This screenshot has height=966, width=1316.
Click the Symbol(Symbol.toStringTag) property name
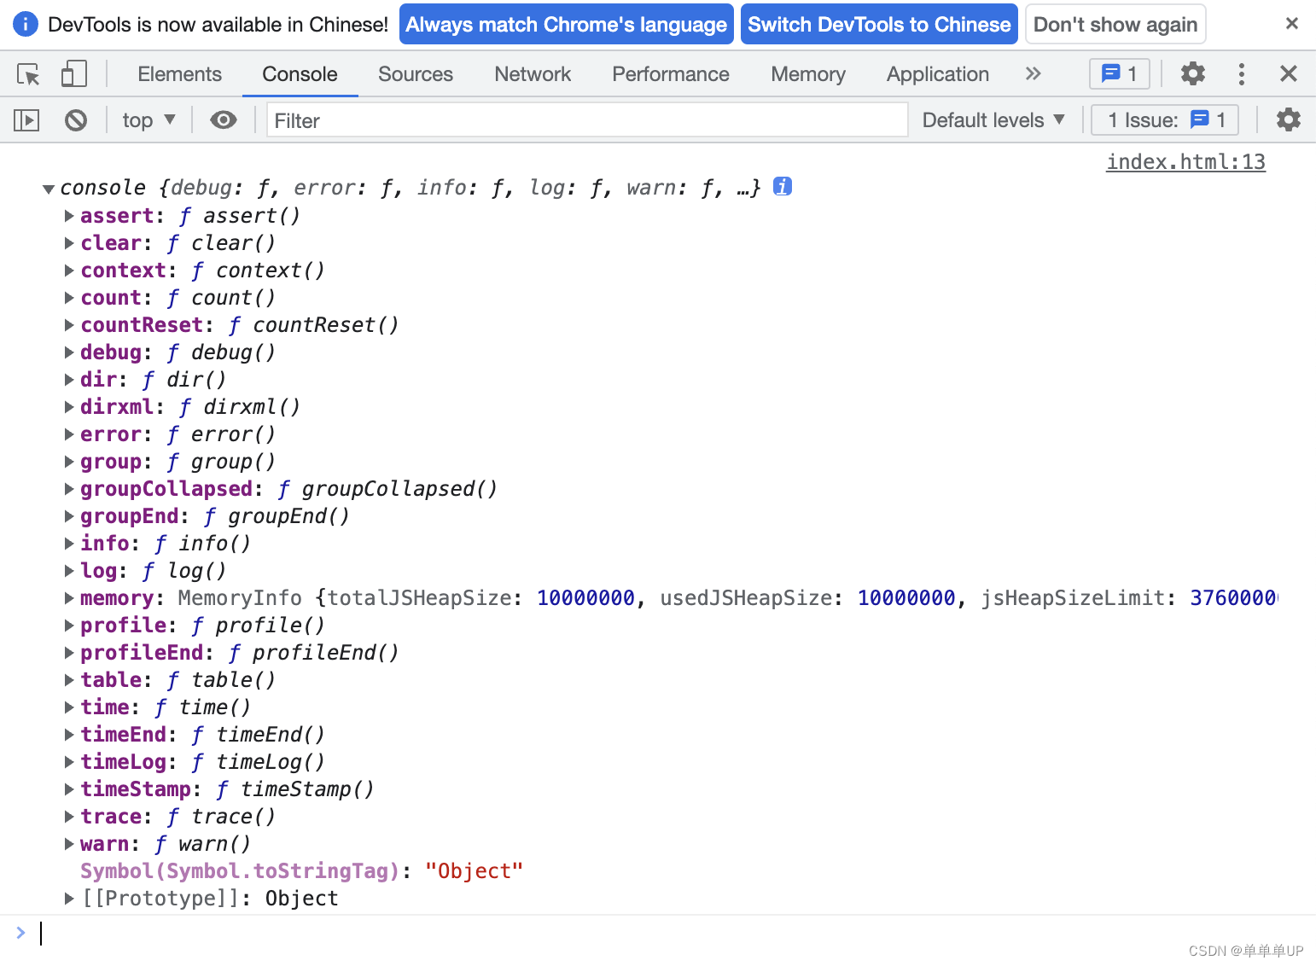click(x=240, y=871)
